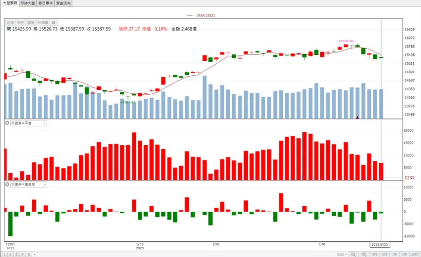Screen dimensions: 421x257
Task: Set chart range to 全部
Action: pos(414,254)
